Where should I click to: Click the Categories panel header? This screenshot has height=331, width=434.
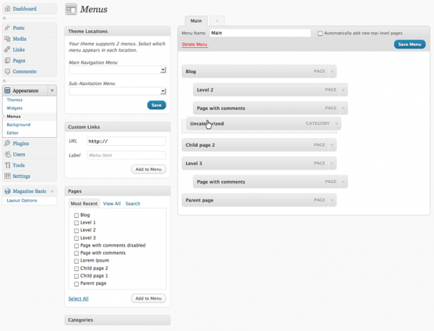[117, 320]
